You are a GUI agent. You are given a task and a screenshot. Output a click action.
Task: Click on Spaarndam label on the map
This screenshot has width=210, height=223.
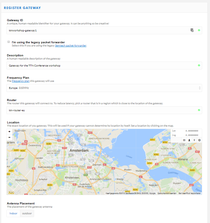click(20, 131)
